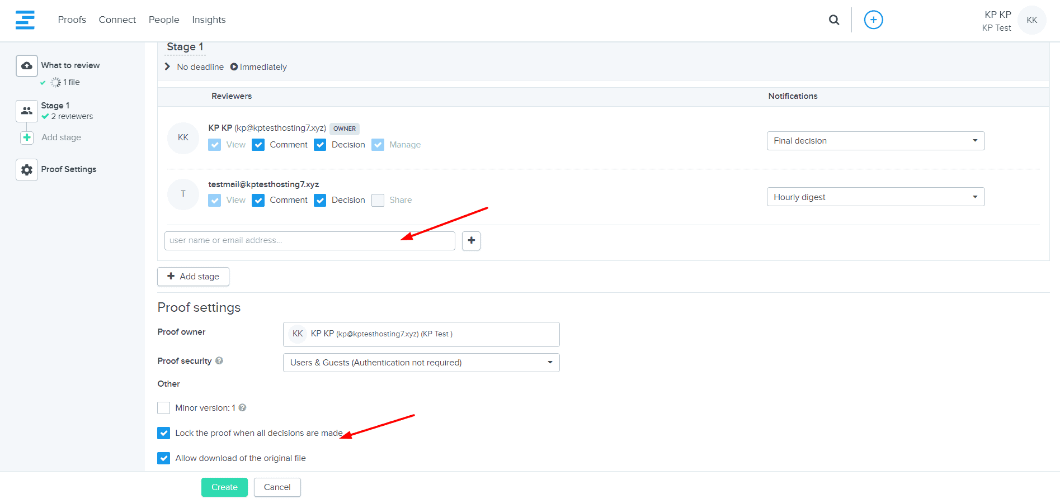
Task: Expand the No deadline chevron
Action: [x=167, y=67]
